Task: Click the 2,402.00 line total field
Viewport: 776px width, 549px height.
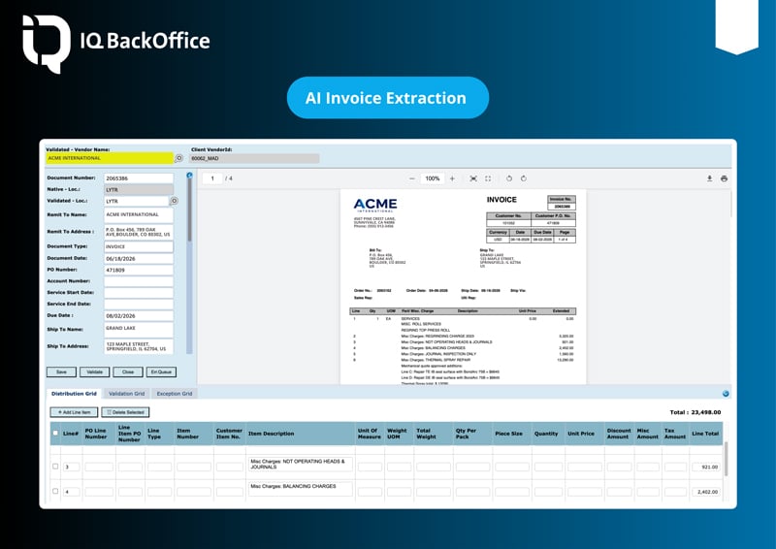Action: (706, 492)
